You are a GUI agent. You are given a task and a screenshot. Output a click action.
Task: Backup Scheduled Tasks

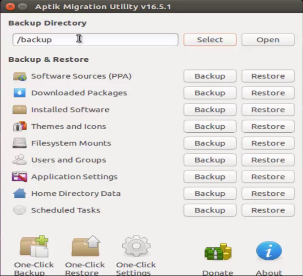click(x=210, y=210)
